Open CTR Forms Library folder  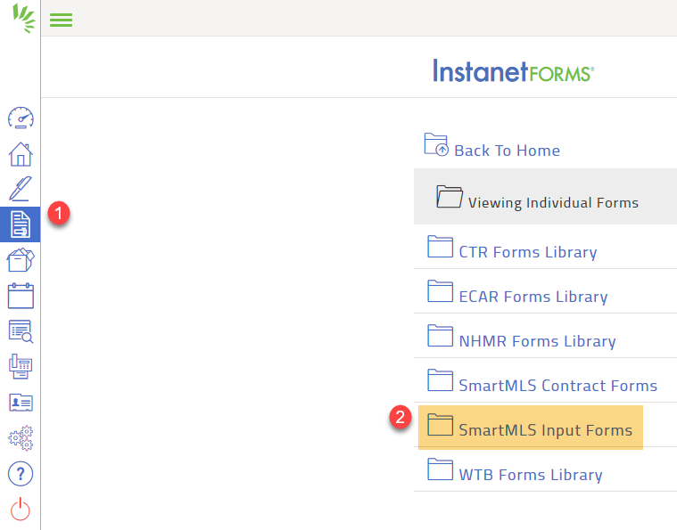tap(527, 252)
